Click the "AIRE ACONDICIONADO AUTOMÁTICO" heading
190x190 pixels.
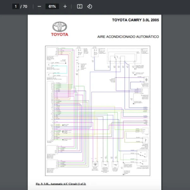(x=128, y=37)
